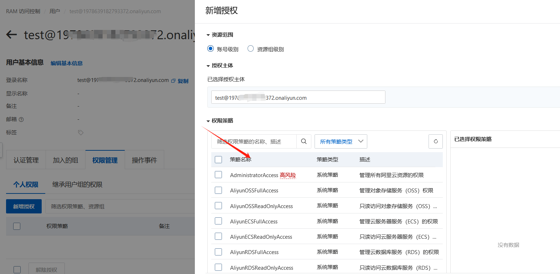Open the 所有策略类型 dropdown
The height and width of the screenshot is (274, 560).
click(x=341, y=141)
